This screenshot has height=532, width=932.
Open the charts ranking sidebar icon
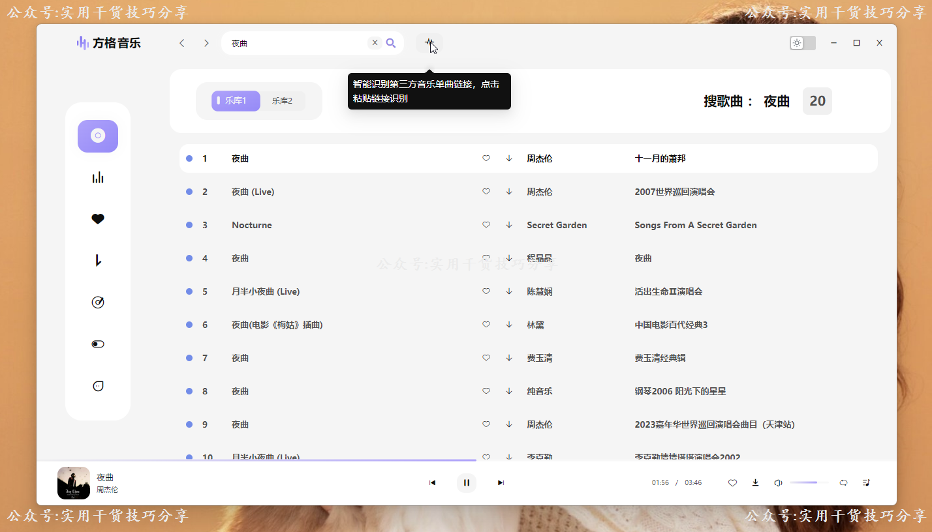(98, 177)
